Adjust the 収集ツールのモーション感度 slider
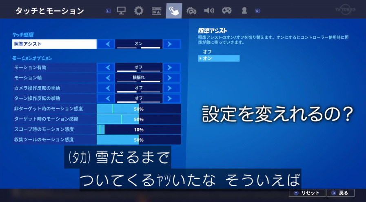 click(x=139, y=140)
